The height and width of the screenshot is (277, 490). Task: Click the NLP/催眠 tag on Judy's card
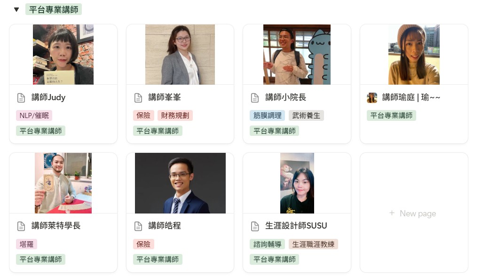[34, 116]
